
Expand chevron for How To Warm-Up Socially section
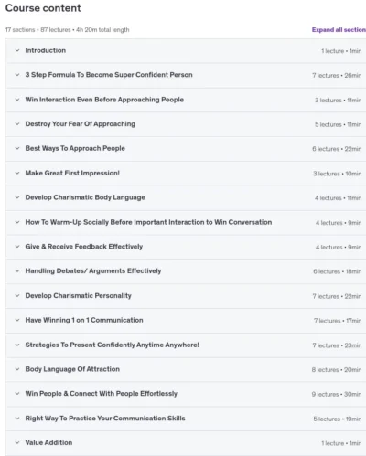click(17, 222)
